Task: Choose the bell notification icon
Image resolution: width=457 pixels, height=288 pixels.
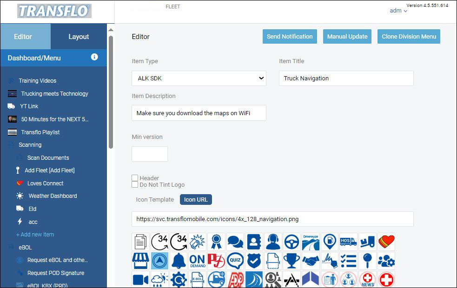Action: (x=179, y=261)
